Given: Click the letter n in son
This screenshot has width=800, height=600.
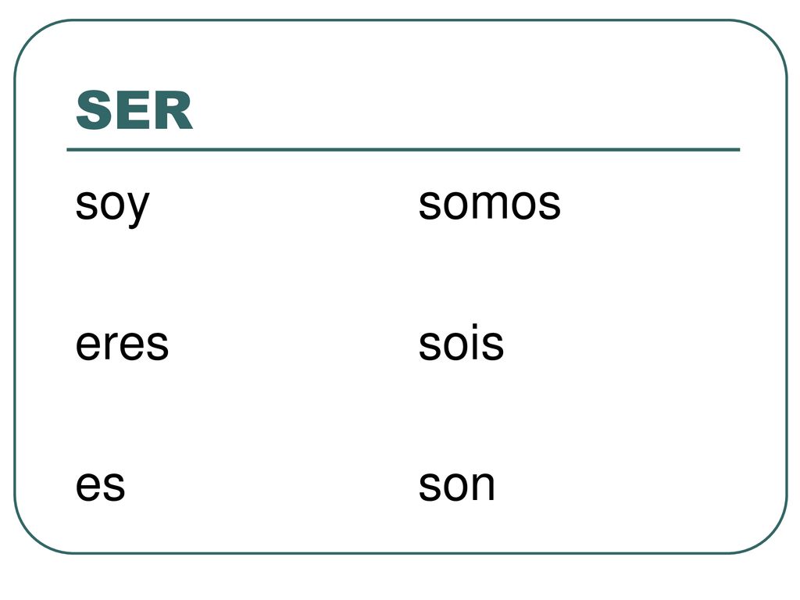Looking at the screenshot, I should point(483,485).
